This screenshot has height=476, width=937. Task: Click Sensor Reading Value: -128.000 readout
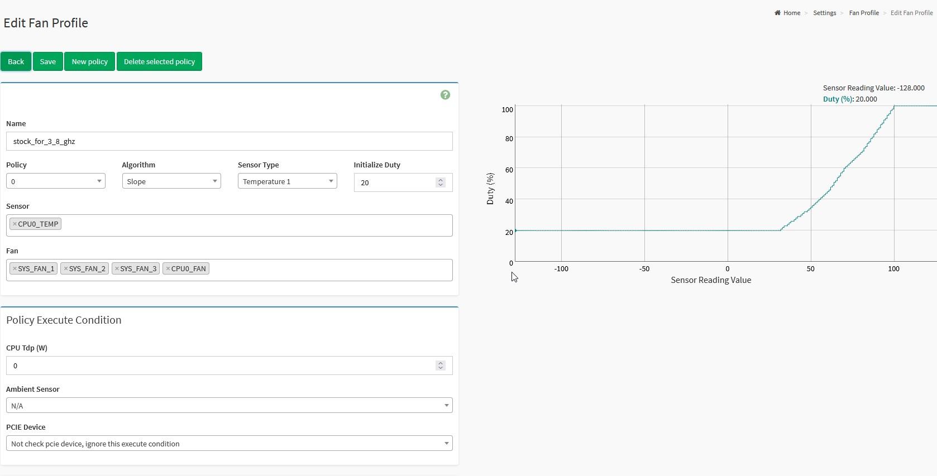[874, 88]
